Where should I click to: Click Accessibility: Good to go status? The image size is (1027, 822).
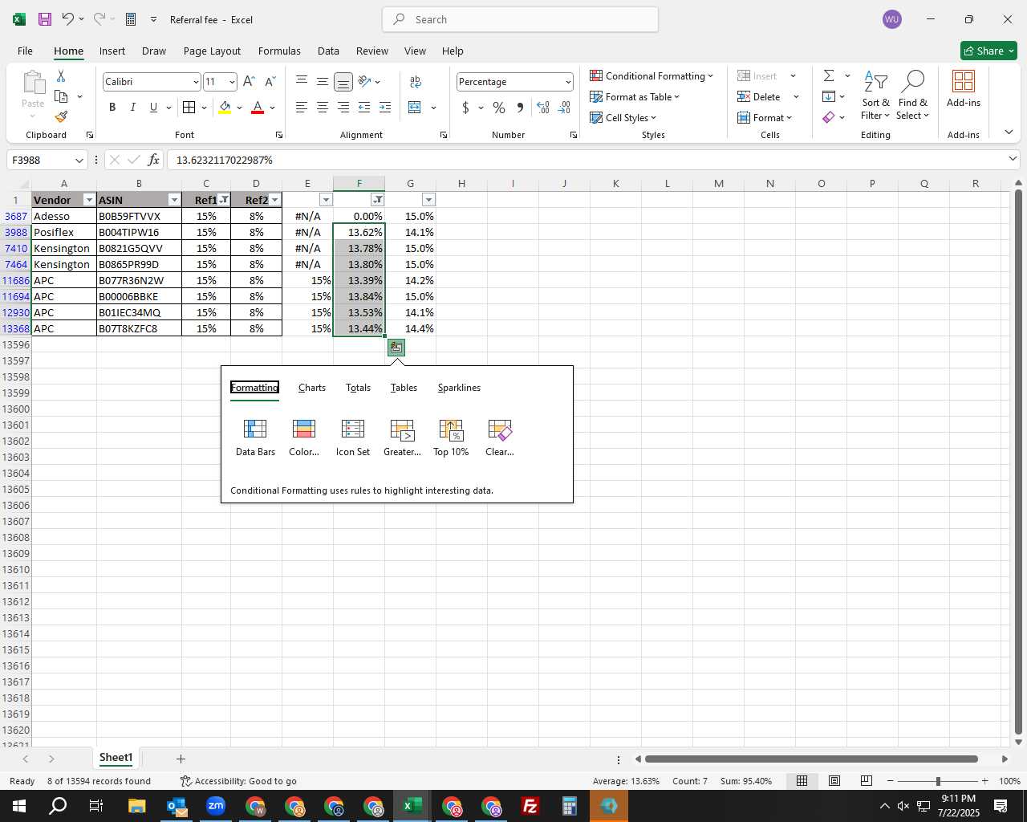[x=238, y=781]
